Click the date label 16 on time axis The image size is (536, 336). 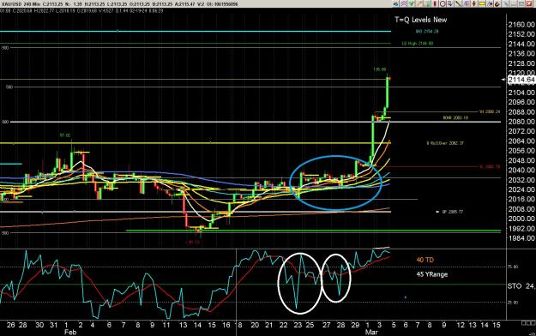click(x=226, y=325)
